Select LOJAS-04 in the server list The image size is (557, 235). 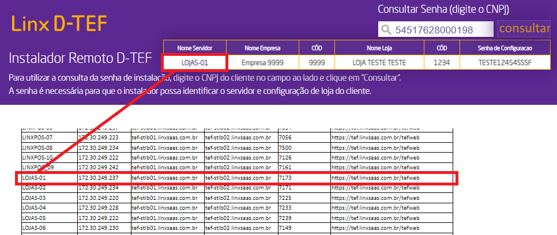[34, 207]
